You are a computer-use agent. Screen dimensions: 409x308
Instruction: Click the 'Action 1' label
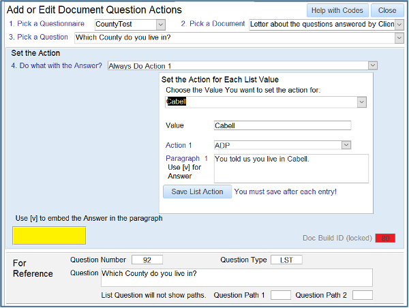179,145
